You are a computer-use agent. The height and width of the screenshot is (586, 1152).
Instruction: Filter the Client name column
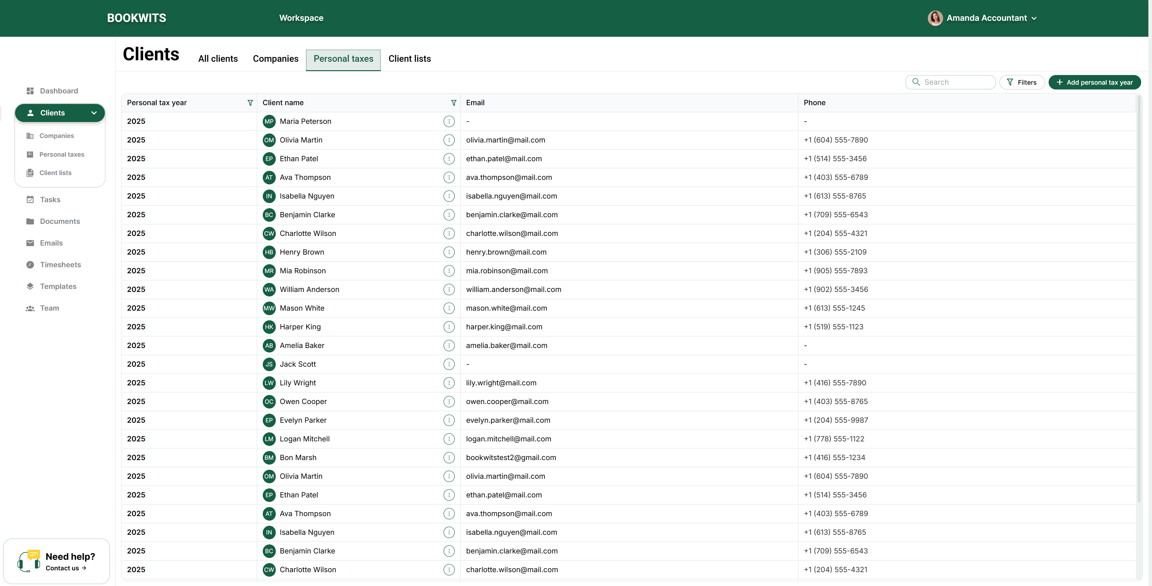[454, 103]
